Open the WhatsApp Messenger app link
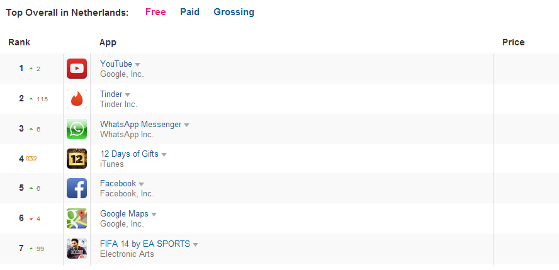Viewport: 559px width, 270px height. tap(141, 125)
